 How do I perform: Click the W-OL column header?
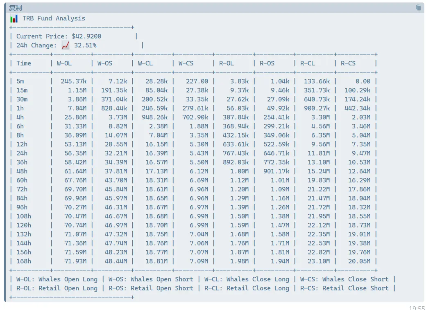[x=64, y=63]
